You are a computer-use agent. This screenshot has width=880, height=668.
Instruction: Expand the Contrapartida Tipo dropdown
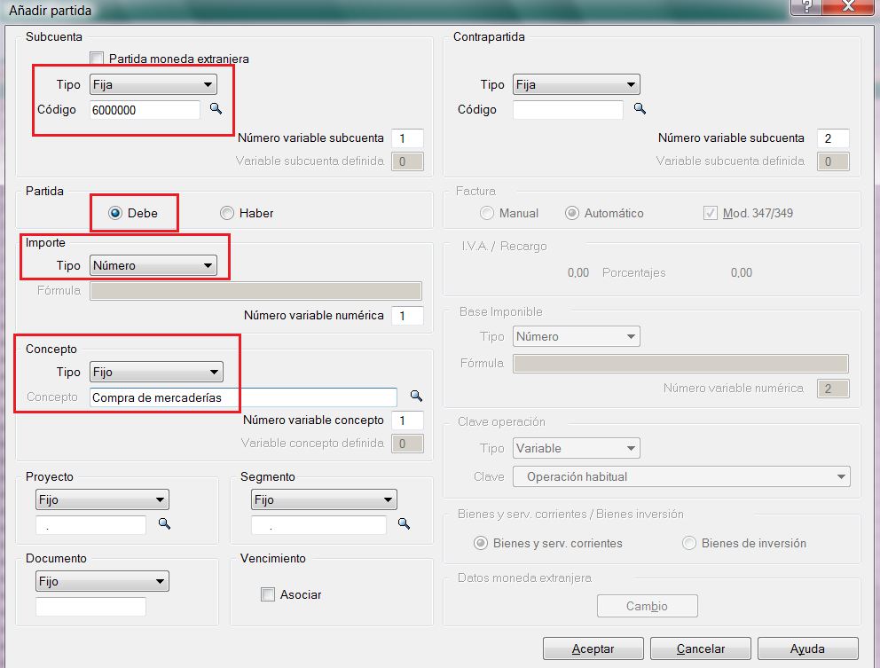click(x=576, y=85)
